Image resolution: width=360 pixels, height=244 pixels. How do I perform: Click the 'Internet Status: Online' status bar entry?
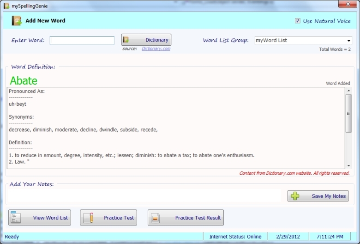point(235,237)
